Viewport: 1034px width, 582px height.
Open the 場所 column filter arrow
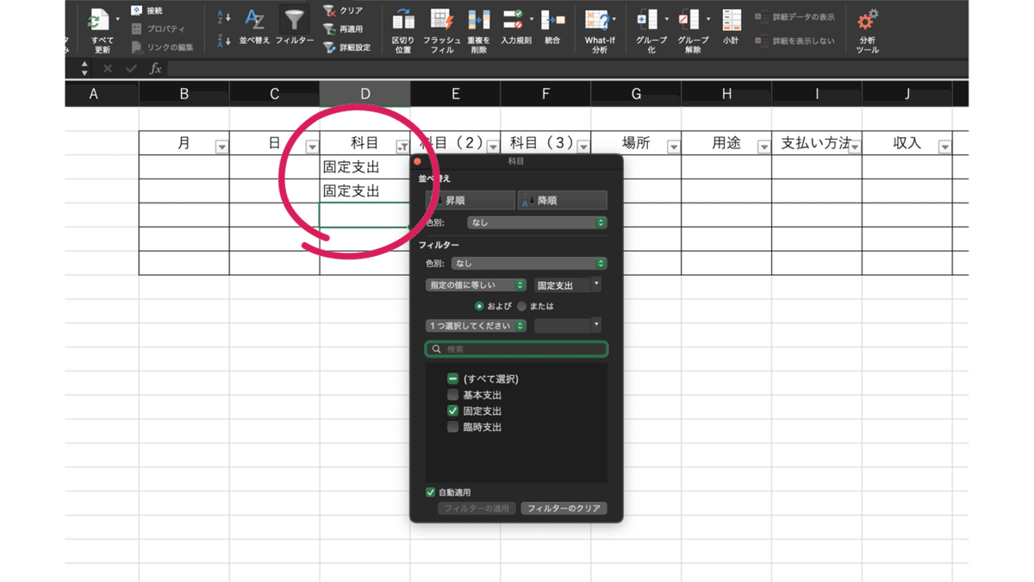tap(673, 147)
